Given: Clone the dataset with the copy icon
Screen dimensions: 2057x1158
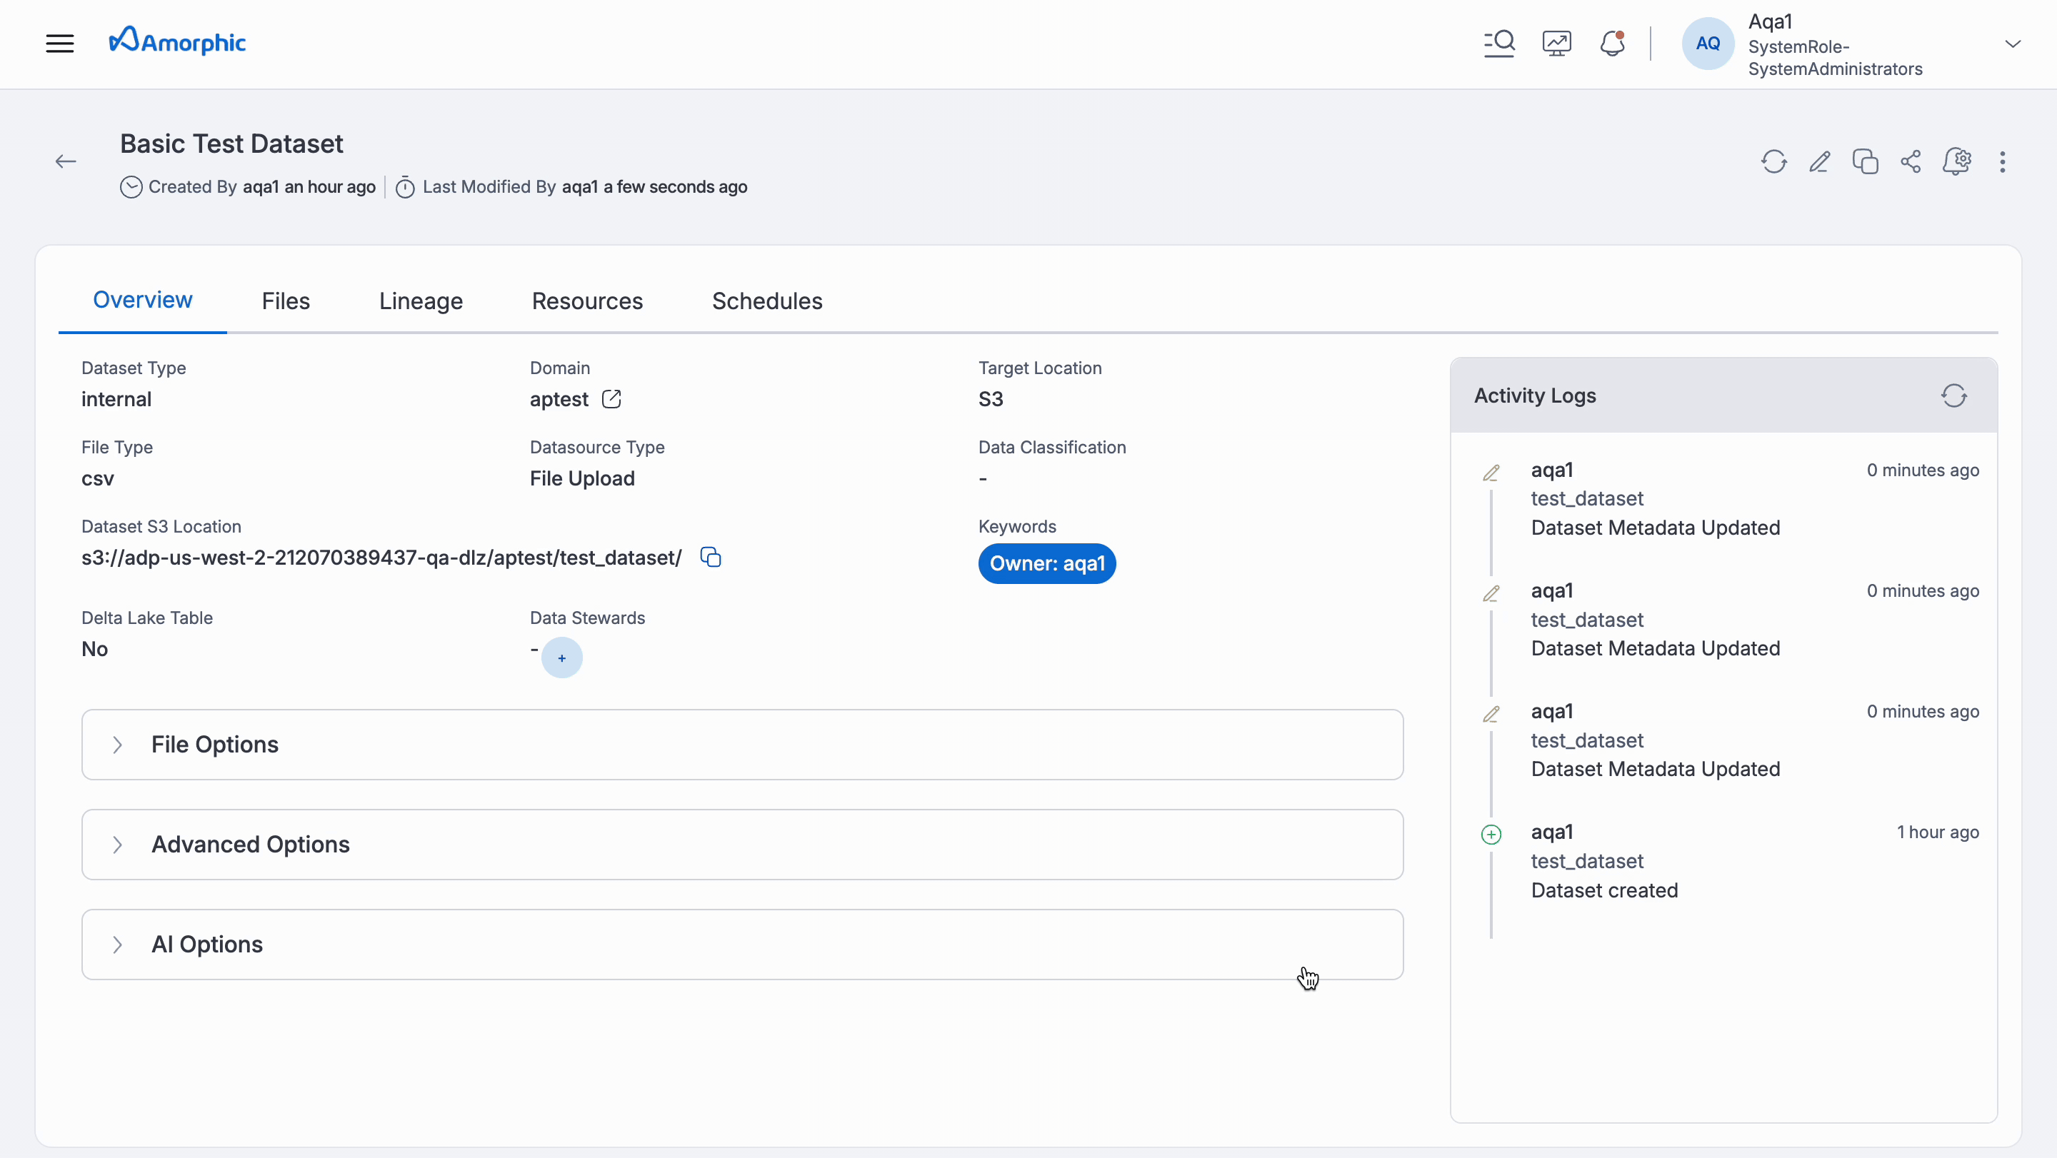Looking at the screenshot, I should tap(1866, 162).
